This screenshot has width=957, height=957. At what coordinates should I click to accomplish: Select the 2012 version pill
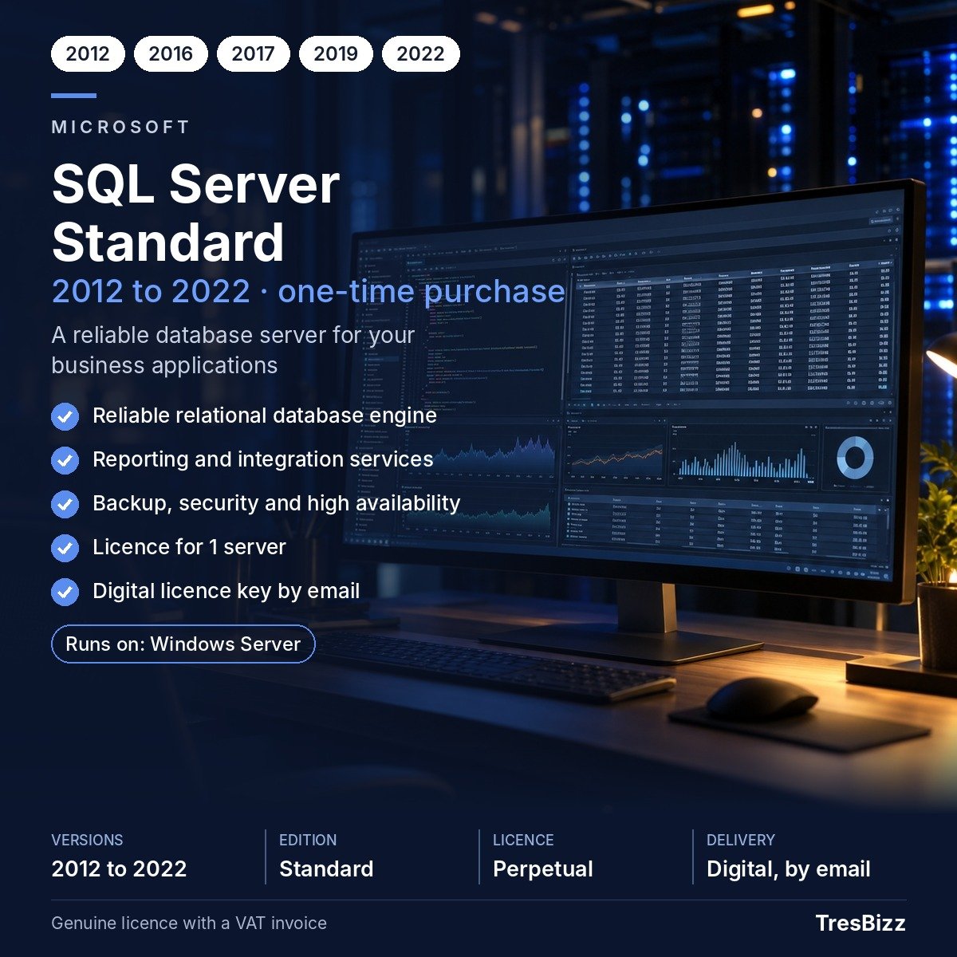click(x=88, y=53)
